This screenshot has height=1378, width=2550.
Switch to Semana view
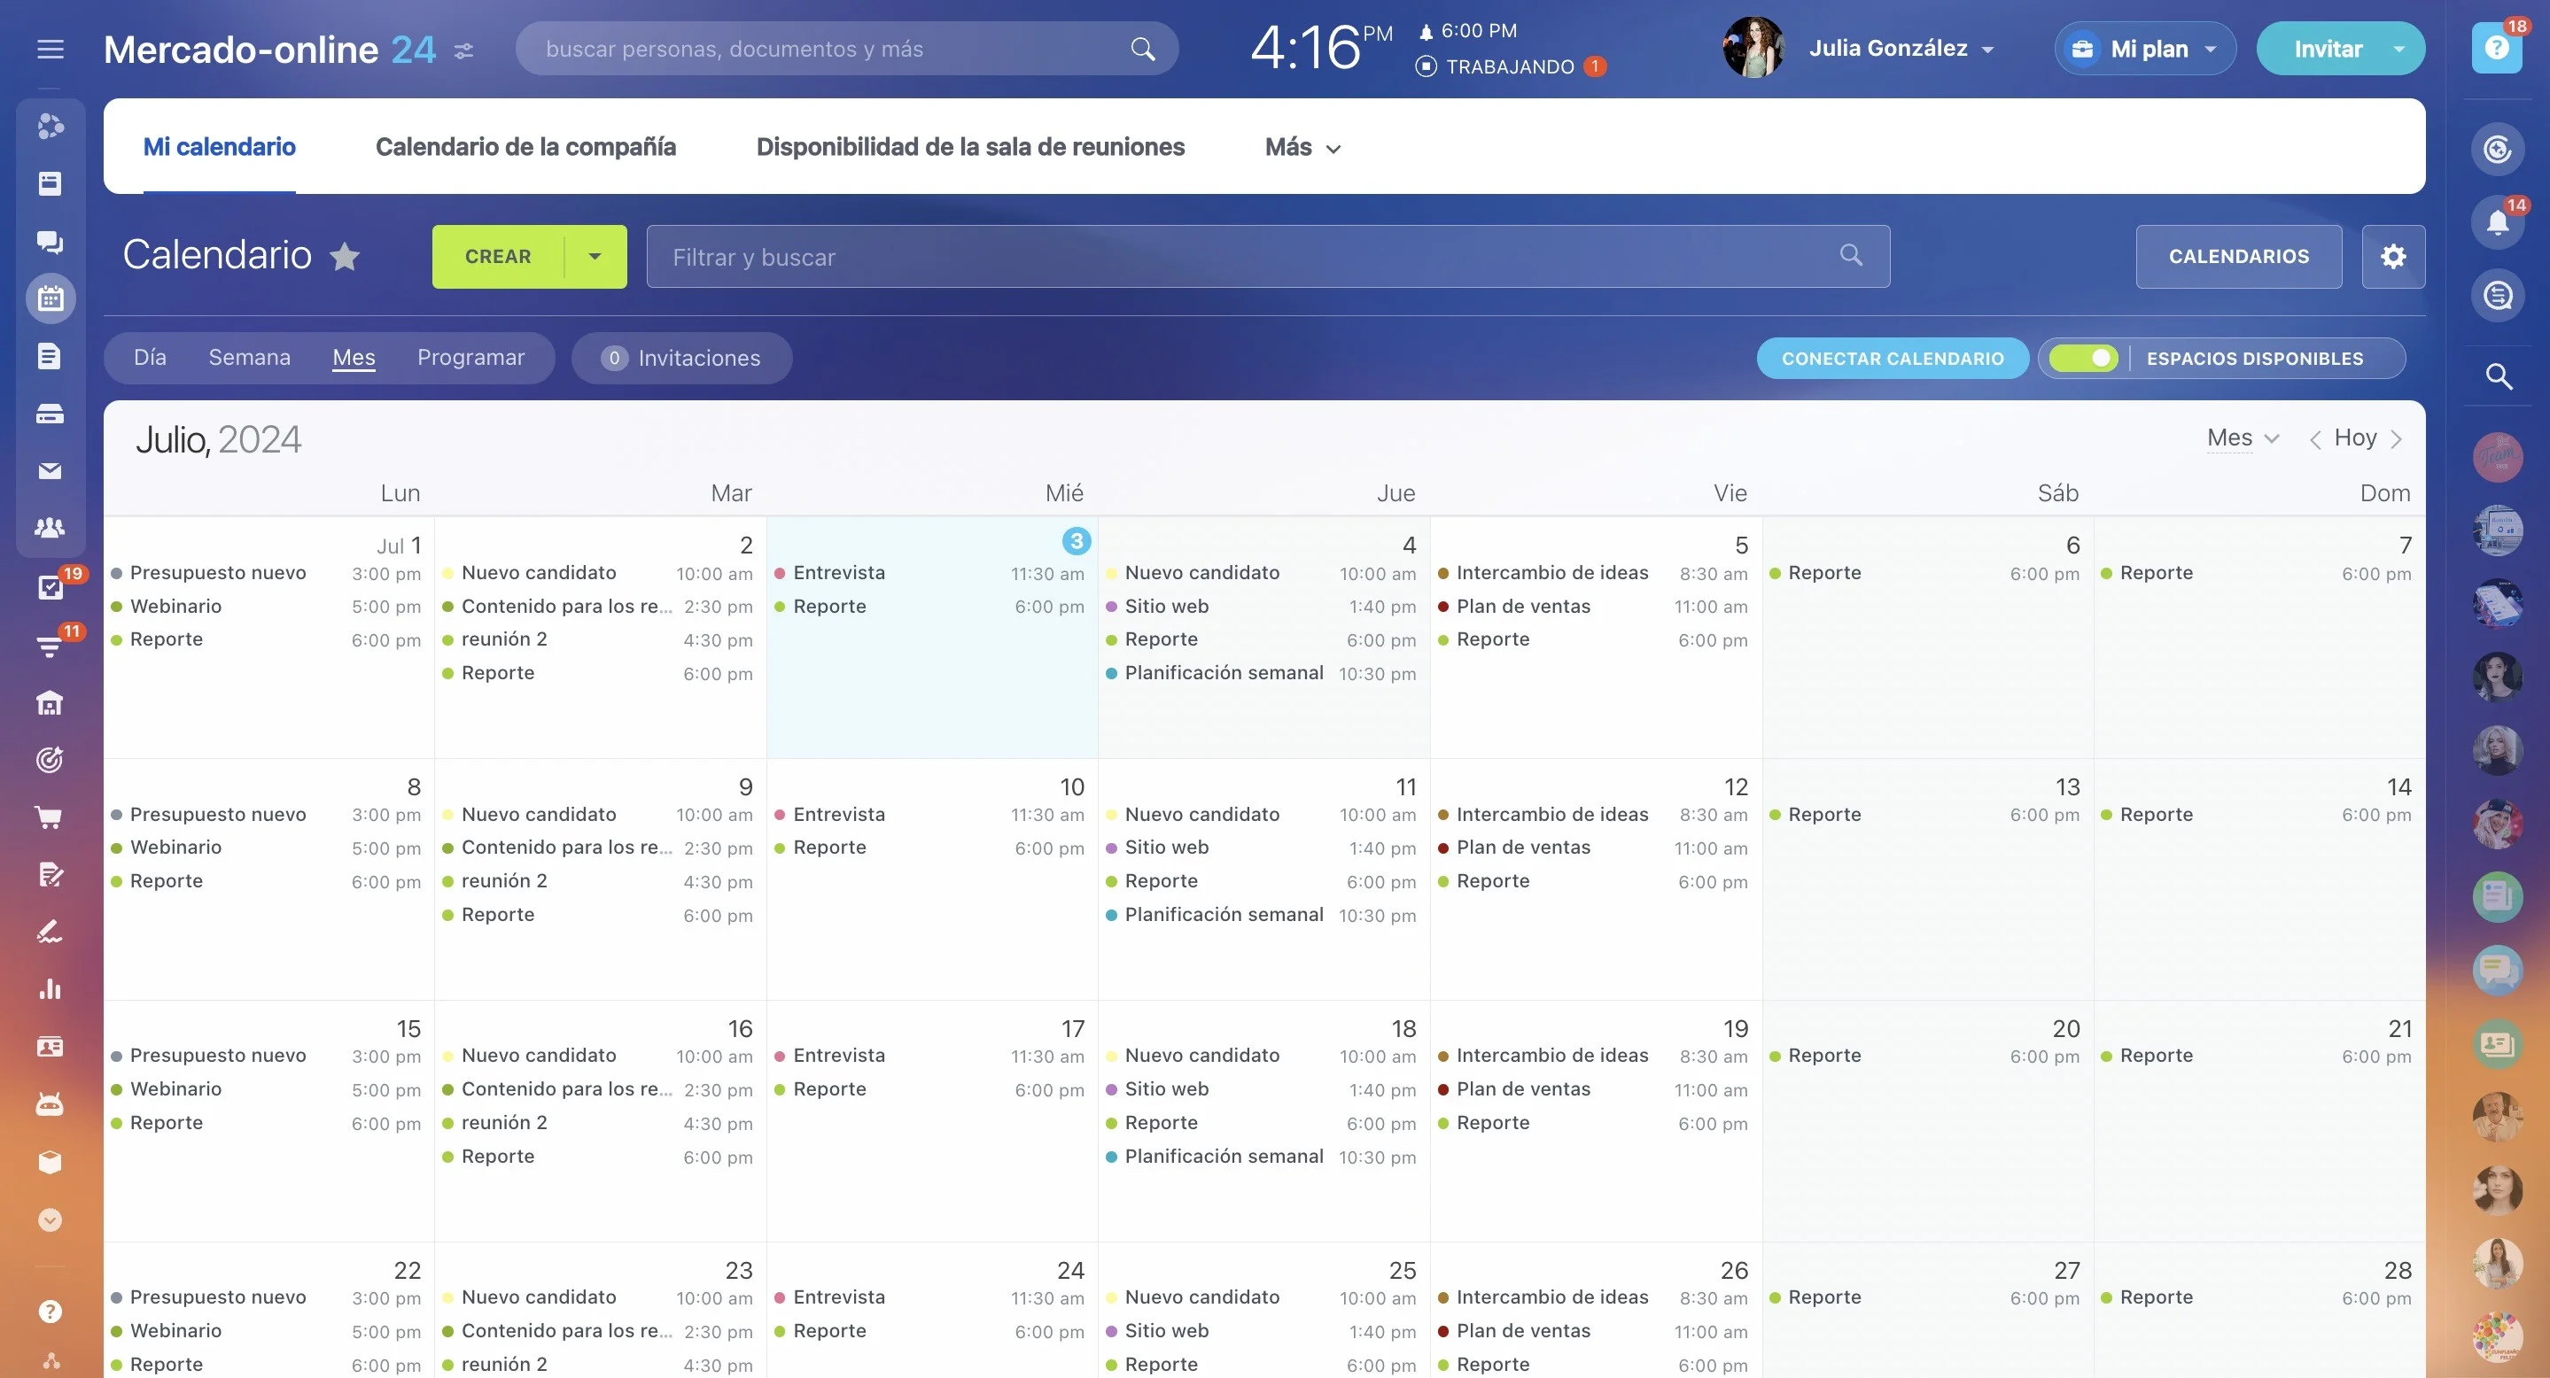(x=250, y=357)
